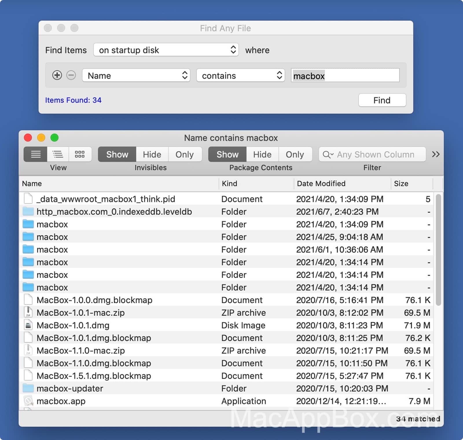Image resolution: width=463 pixels, height=440 pixels.
Task: Sort results by Date Modified column header
Action: (x=342, y=184)
